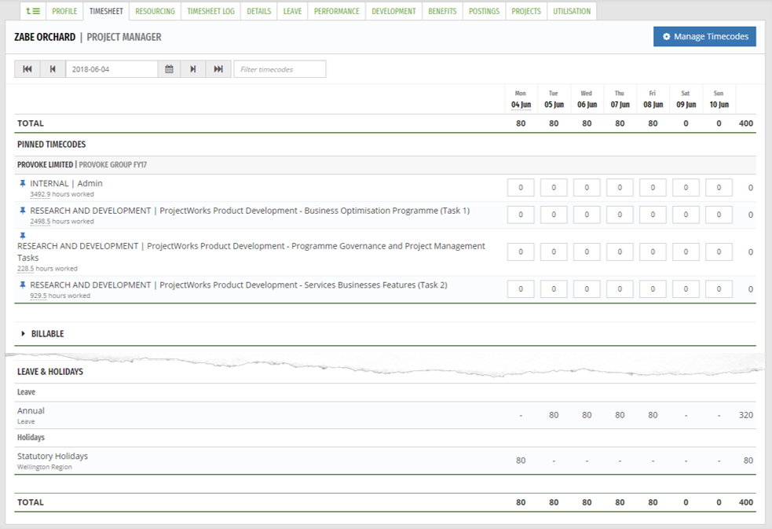
Task: Open the Leave tab
Action: [292, 11]
